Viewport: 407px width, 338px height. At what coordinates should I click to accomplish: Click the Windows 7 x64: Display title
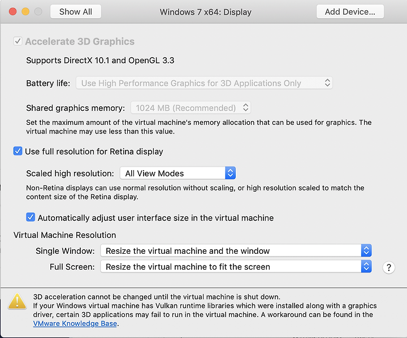[x=205, y=12]
